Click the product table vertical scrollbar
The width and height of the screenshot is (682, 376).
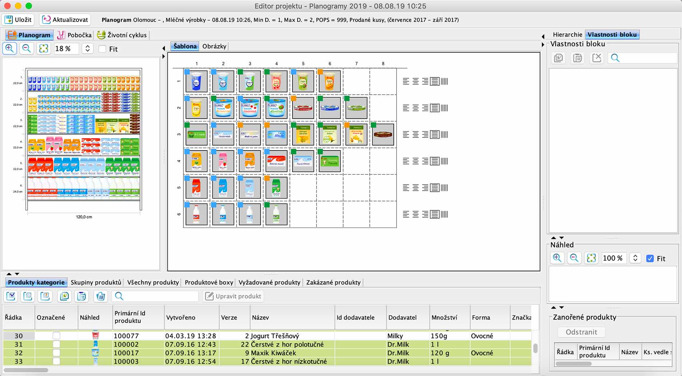[535, 348]
